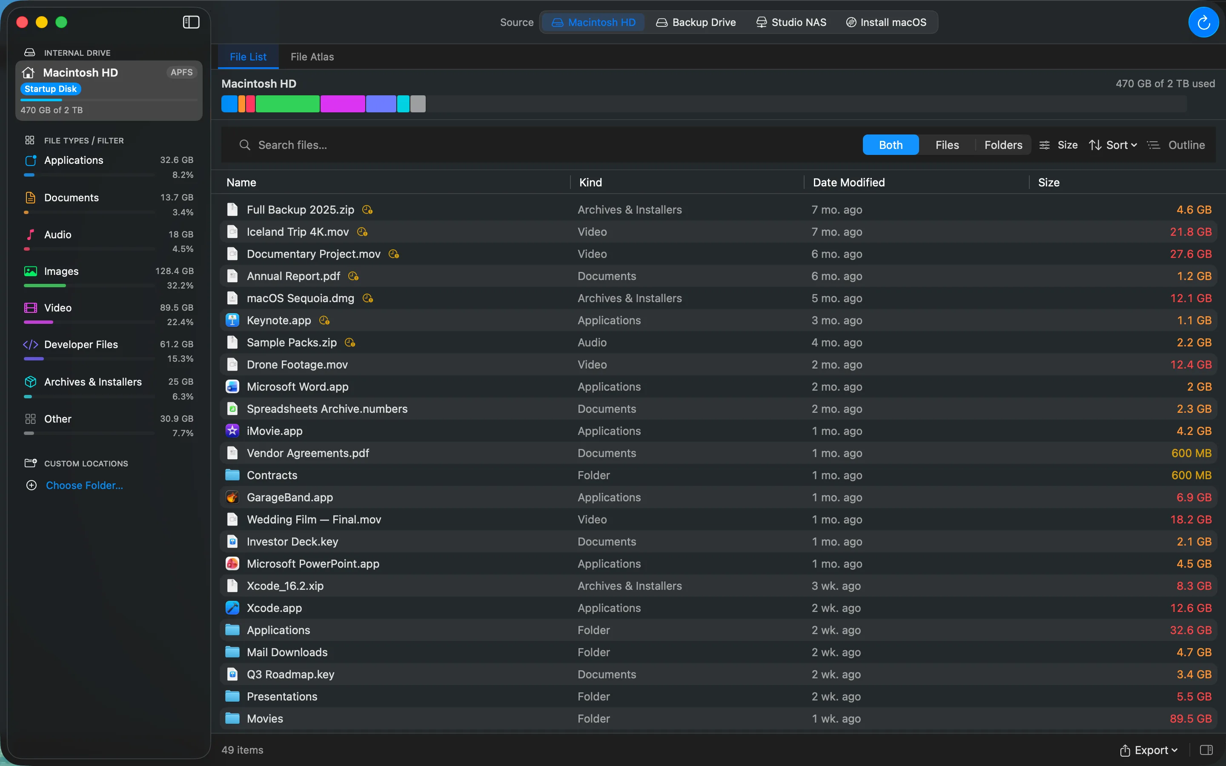
Task: Select the Annual Report.pdf row
Action: click(x=719, y=276)
